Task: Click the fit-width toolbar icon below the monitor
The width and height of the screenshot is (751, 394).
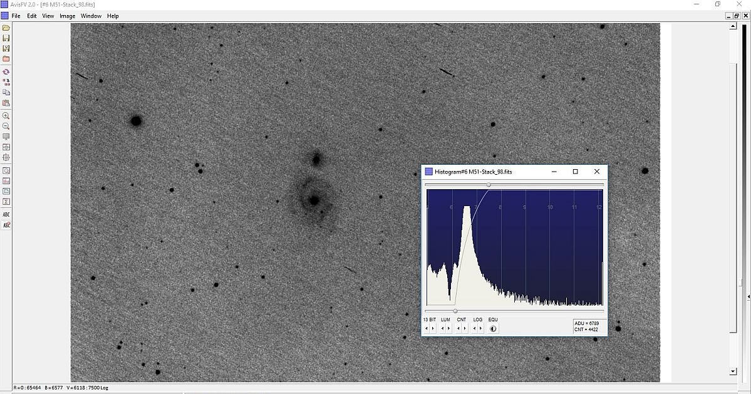Action: (6, 147)
